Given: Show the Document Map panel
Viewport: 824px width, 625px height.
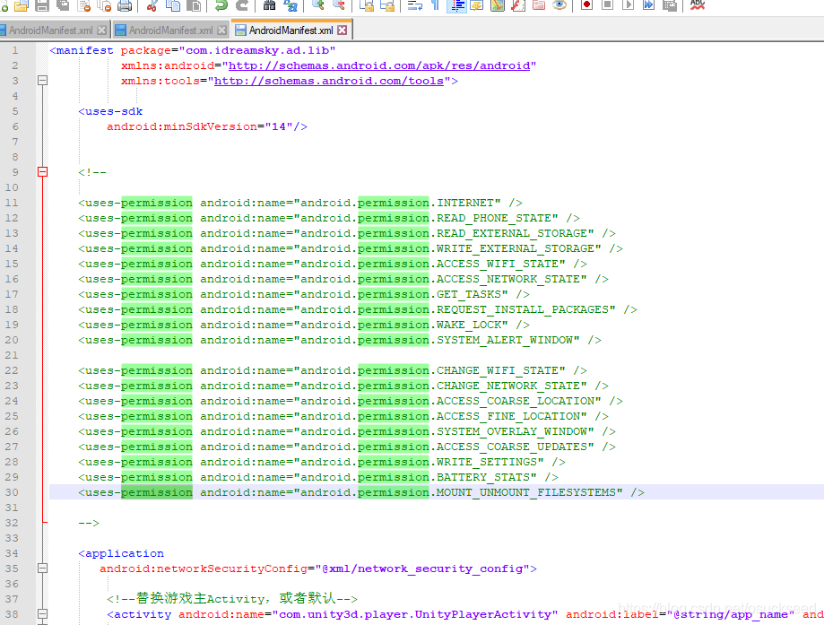Looking at the screenshot, I should 498,5.
